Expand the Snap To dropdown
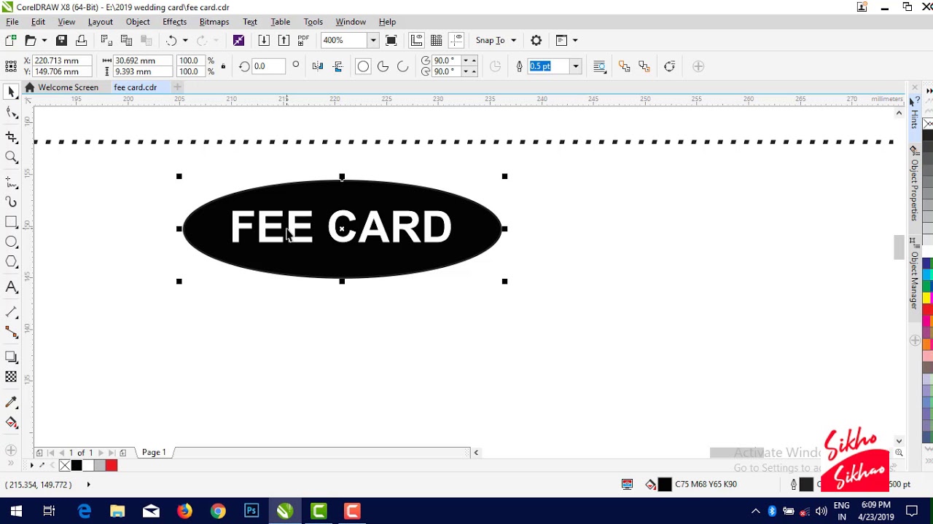Screen dimensions: 933x524 point(513,41)
